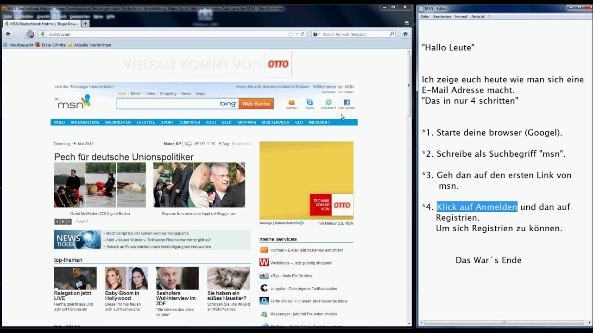Switch temperature to °F

coord(208,144)
